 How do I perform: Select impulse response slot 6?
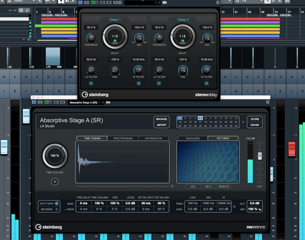pos(205,118)
